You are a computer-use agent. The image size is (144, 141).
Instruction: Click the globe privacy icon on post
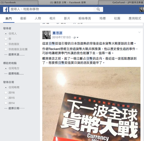[x=74, y=38]
